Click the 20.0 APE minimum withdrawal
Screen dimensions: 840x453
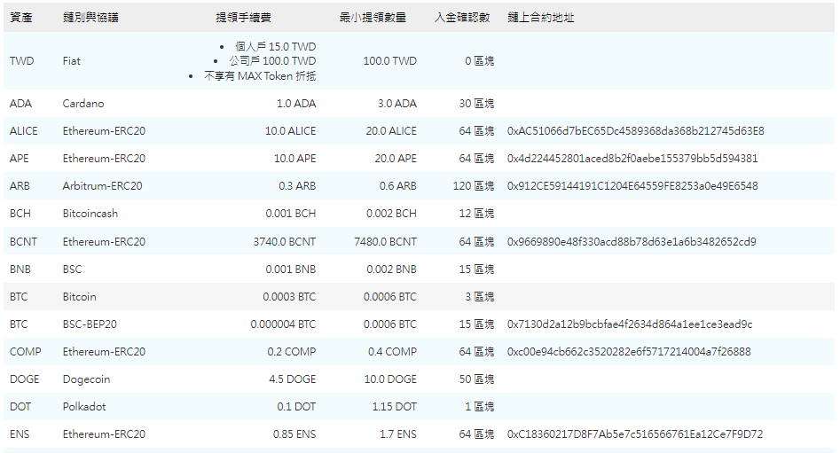pos(396,159)
